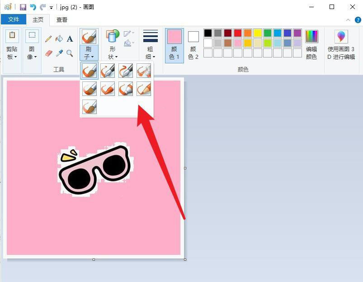The height and width of the screenshot is (282, 363).
Task: Open the 文件 menu
Action: (14, 19)
